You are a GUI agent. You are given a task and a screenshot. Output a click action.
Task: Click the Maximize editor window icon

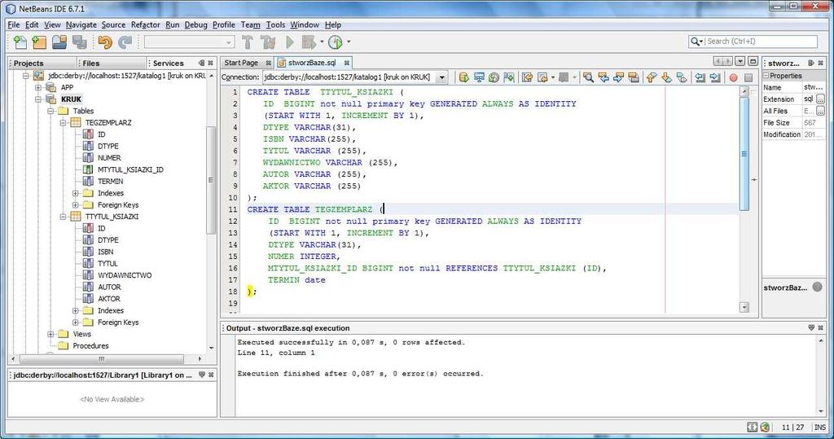tap(753, 62)
